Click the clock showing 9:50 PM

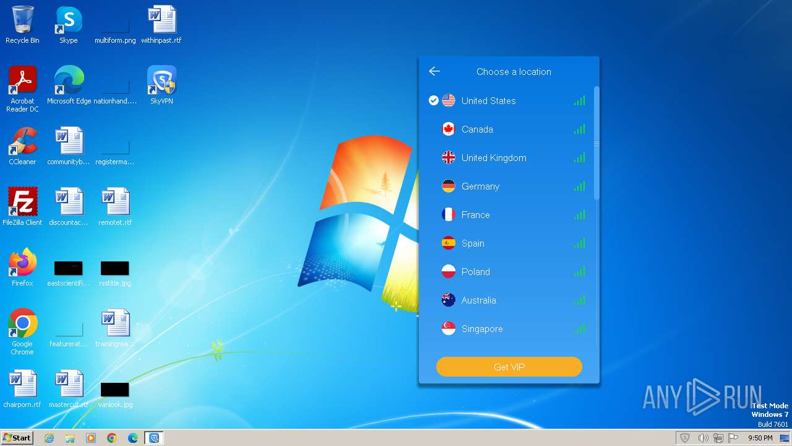pos(760,438)
